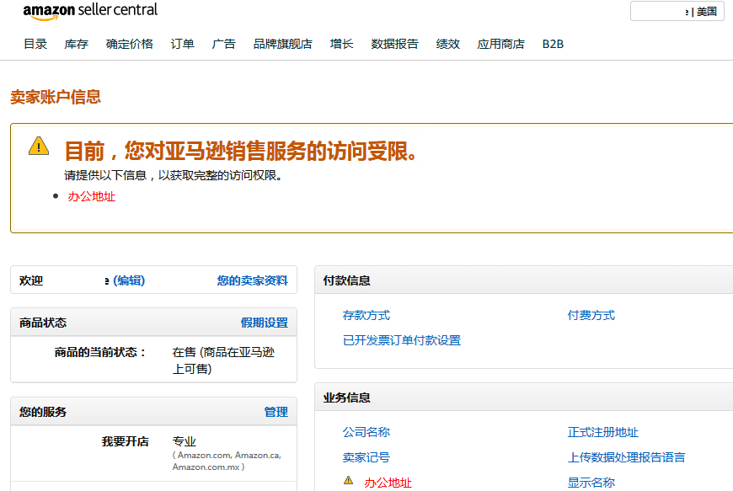
Task: Open 已开发票订单付款设置 link
Action: pos(402,340)
